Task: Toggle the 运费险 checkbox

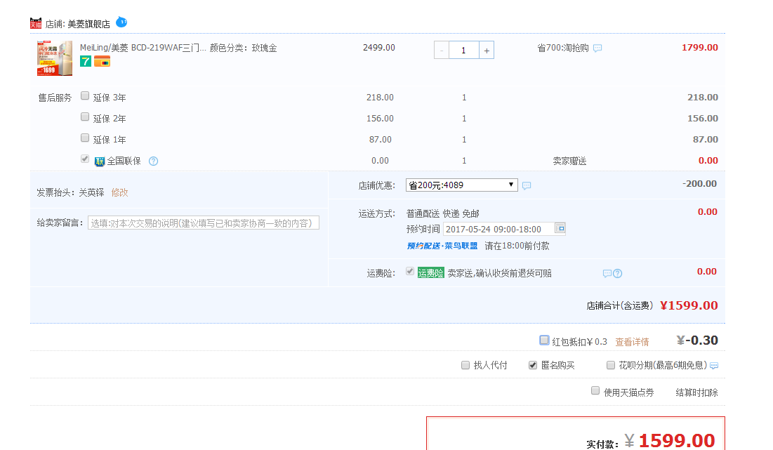Action: (410, 271)
